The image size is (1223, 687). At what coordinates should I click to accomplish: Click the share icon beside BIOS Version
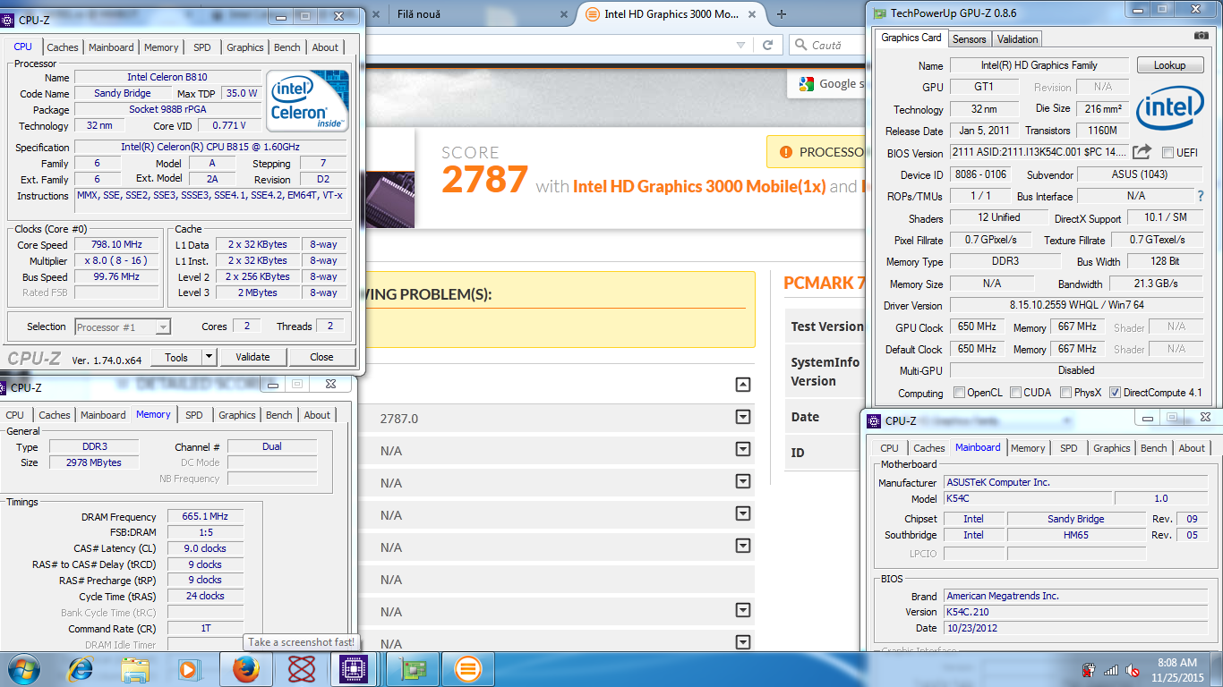tap(1142, 152)
